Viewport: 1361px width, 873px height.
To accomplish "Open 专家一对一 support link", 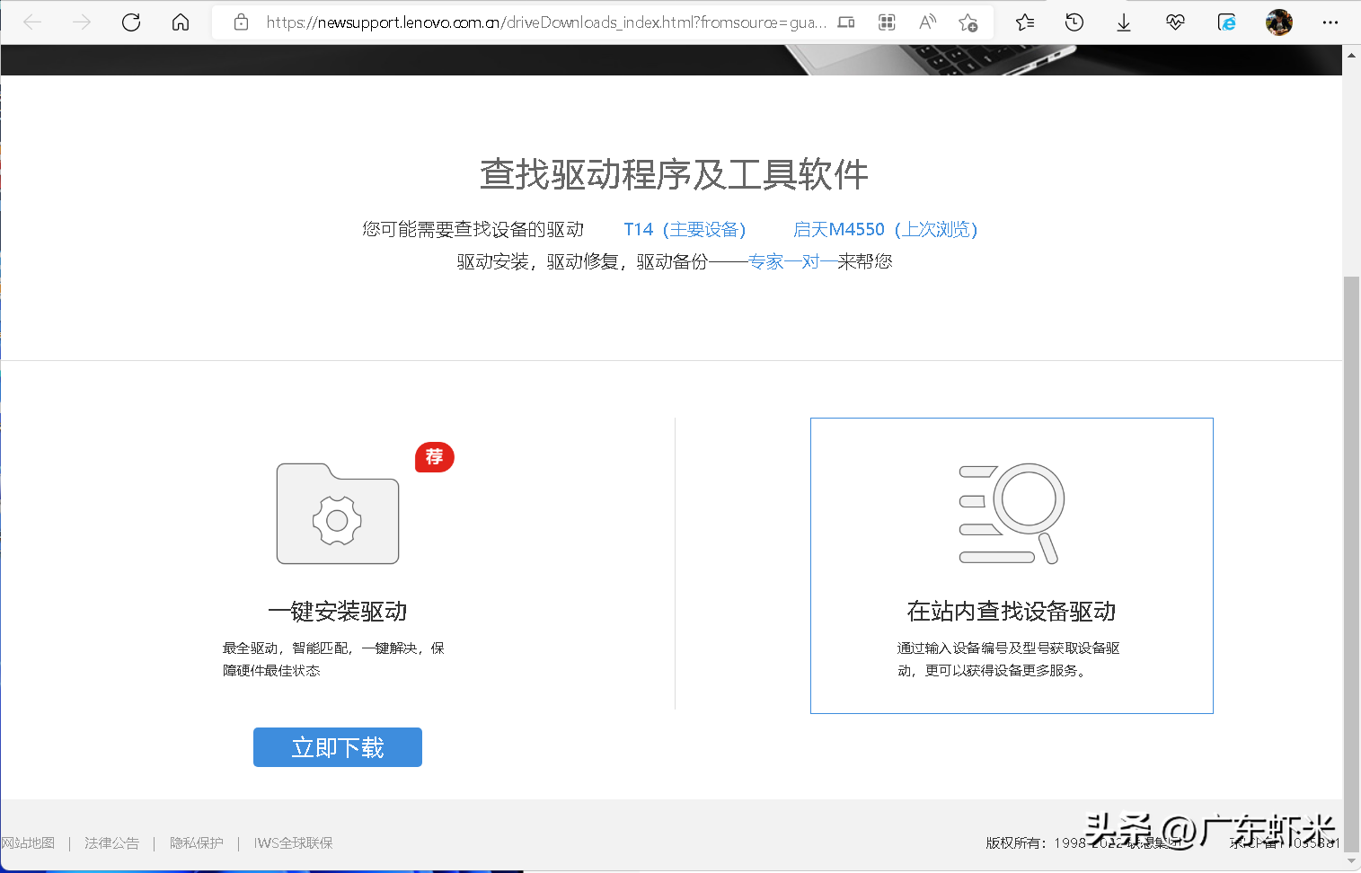I will tap(792, 261).
